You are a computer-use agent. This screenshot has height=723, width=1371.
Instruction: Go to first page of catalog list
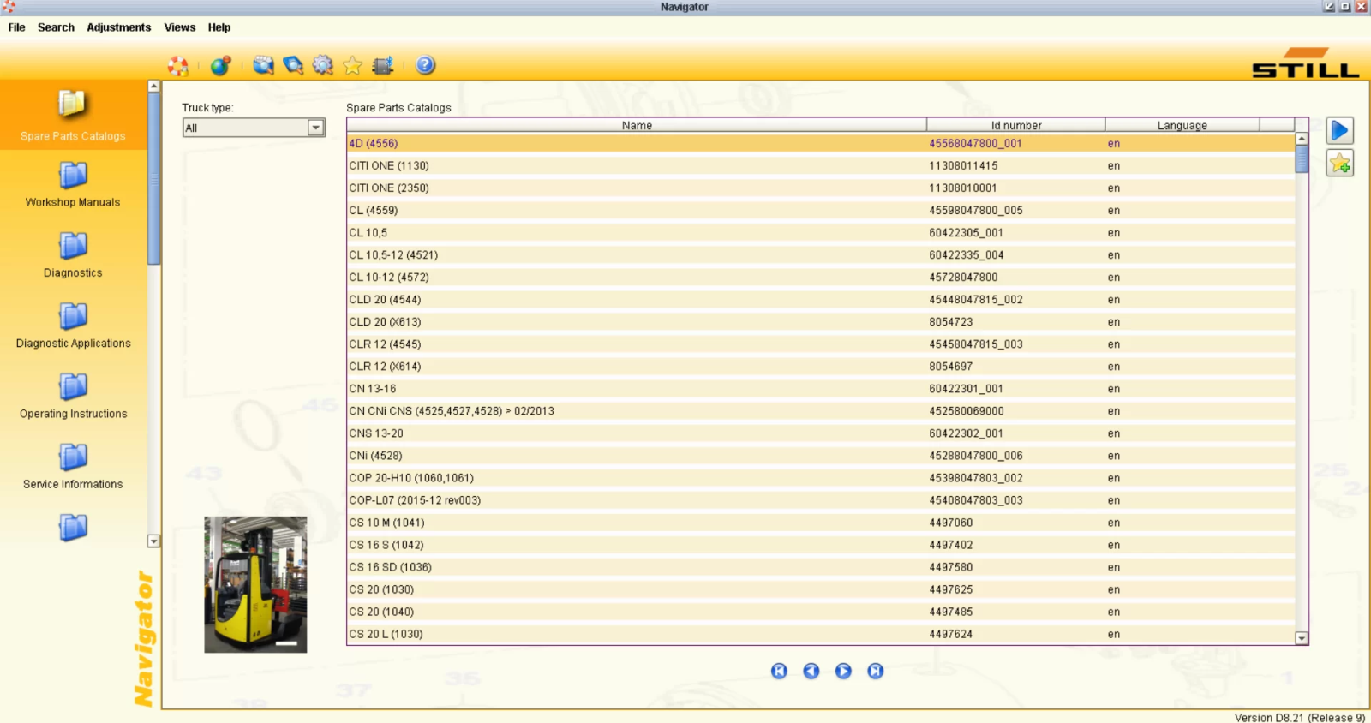(x=779, y=671)
